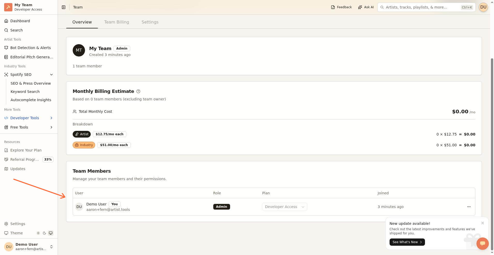
Task: Open SEO & Press Overview
Action: pos(31,83)
